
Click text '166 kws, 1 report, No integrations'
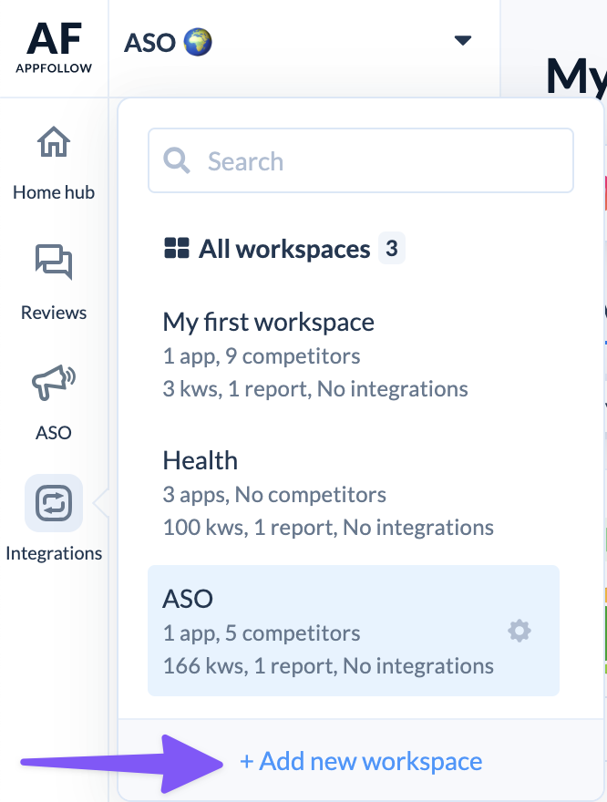tap(328, 666)
